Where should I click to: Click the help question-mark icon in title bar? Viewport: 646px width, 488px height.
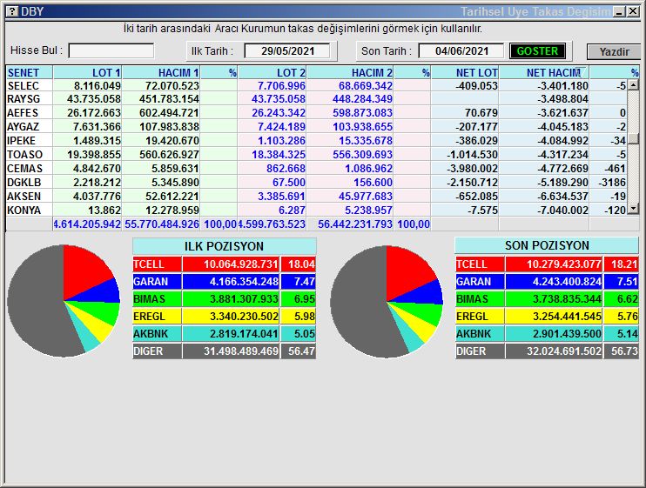pyautogui.click(x=13, y=11)
